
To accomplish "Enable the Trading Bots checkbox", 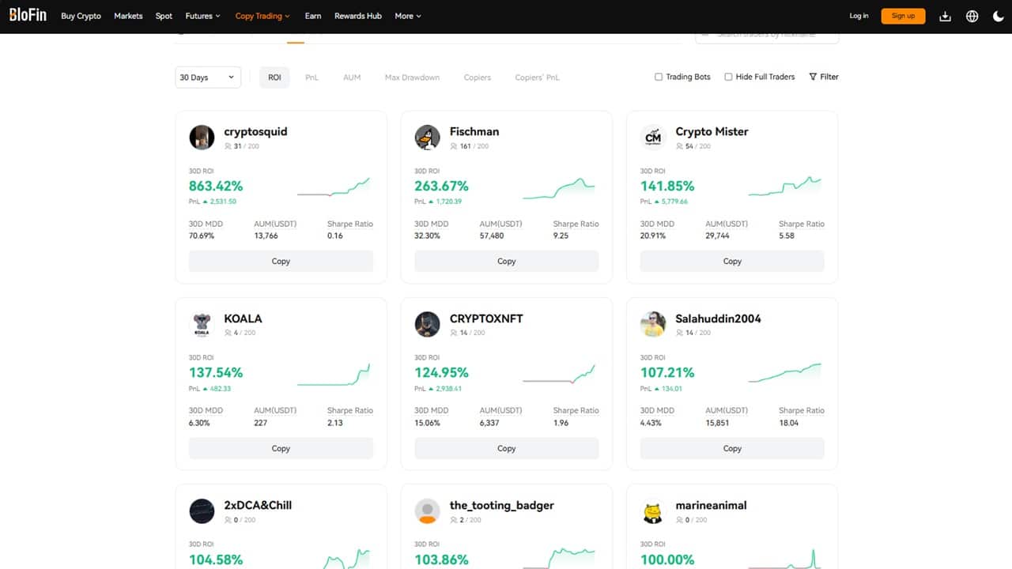I will [x=658, y=77].
